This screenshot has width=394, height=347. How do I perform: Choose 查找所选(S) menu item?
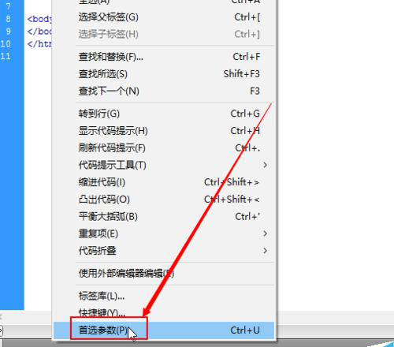(x=164, y=74)
